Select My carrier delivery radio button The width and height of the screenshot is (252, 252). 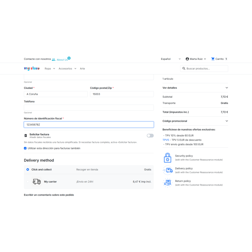coord(28,182)
